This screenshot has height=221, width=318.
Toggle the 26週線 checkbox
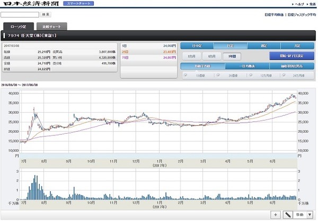[218, 75]
